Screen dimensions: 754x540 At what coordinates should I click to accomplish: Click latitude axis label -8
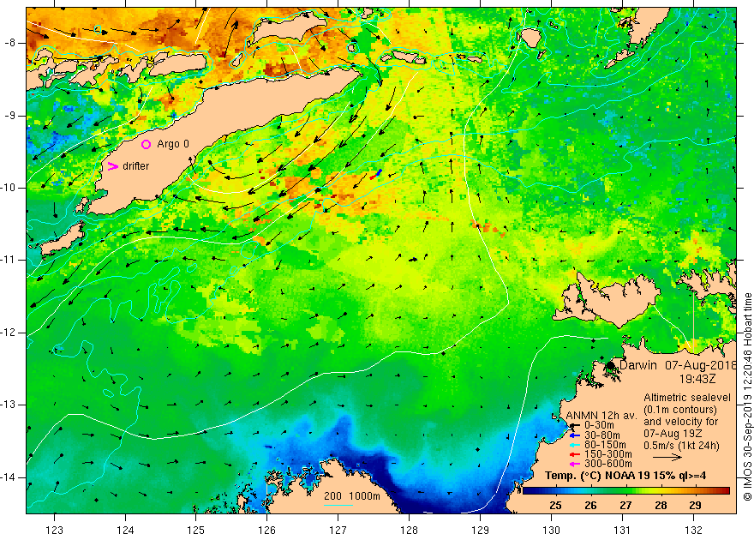pyautogui.click(x=10, y=42)
